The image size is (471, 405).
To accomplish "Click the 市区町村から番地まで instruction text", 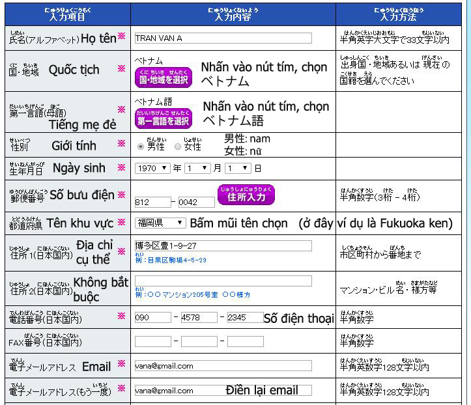I will point(380,253).
